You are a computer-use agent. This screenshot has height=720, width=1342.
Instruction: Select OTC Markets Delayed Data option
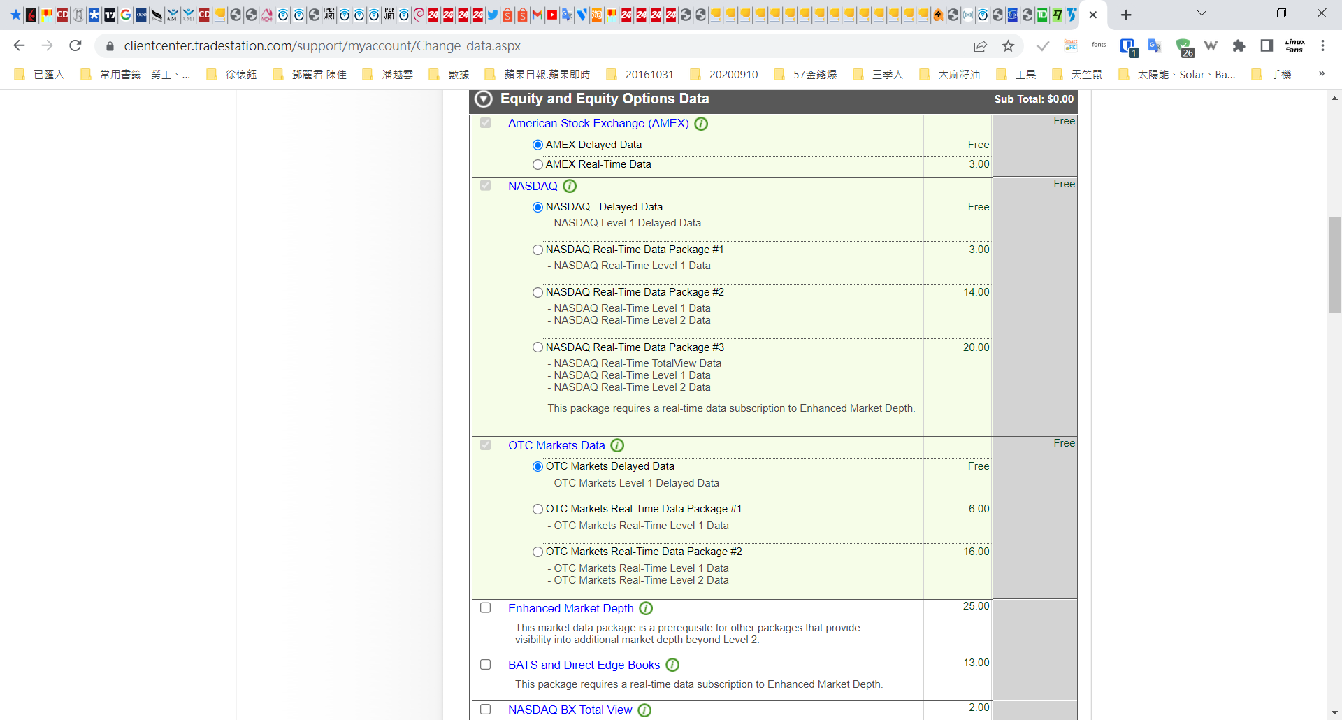click(537, 466)
